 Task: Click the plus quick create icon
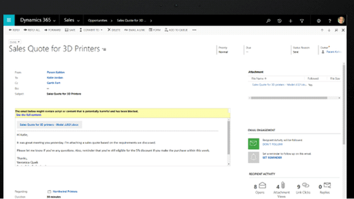(x=290, y=21)
